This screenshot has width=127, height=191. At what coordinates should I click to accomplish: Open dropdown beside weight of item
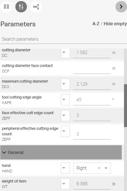click(65, 184)
